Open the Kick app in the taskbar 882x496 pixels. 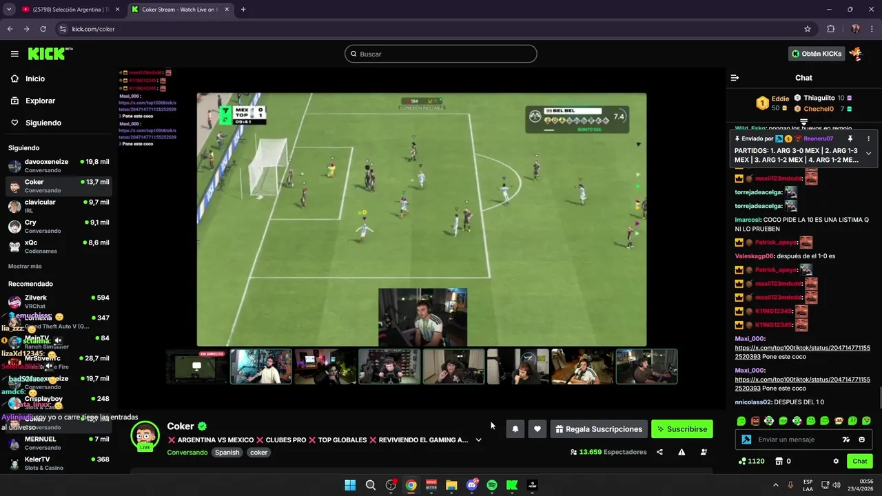click(512, 485)
